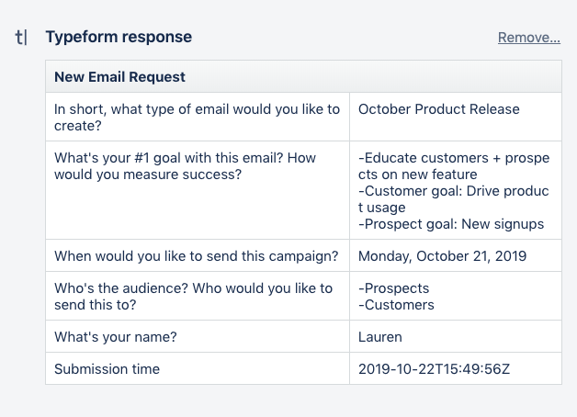Click the Typeform logo icon
Viewport: 577px width, 417px height.
(x=22, y=38)
